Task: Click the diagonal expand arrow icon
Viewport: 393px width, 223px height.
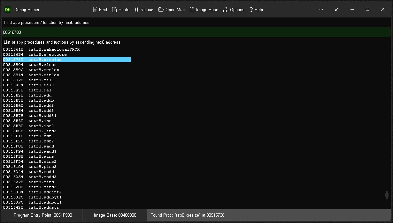Action: point(336,10)
